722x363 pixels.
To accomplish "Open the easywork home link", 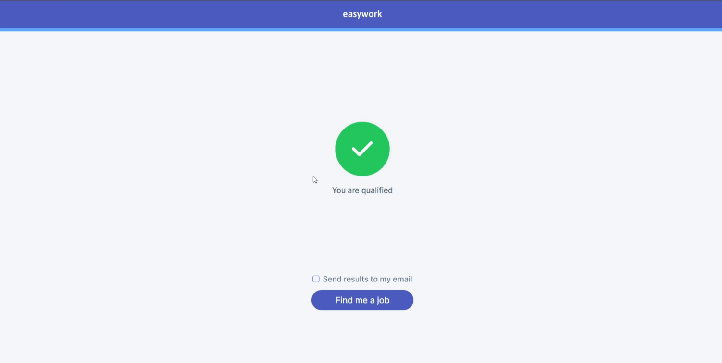I will (x=362, y=14).
